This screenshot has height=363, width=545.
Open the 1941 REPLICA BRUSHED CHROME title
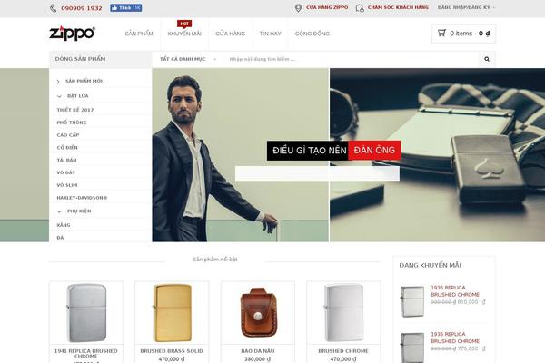pyautogui.click(x=86, y=354)
